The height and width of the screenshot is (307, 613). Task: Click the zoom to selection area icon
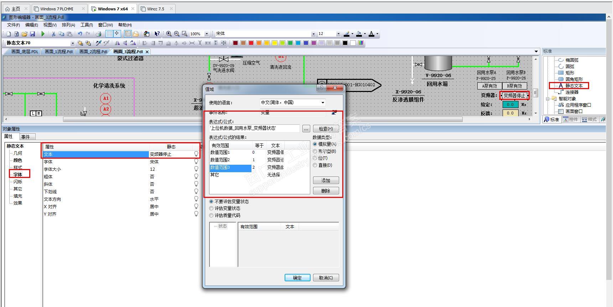pos(185,34)
